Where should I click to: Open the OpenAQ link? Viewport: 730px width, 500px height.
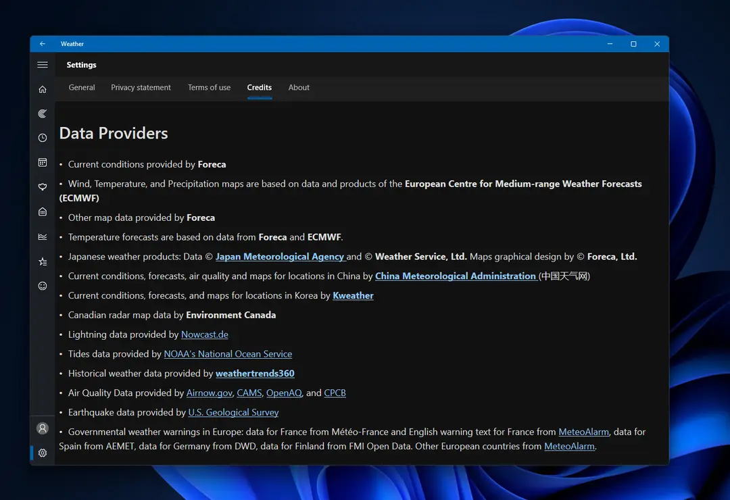284,393
